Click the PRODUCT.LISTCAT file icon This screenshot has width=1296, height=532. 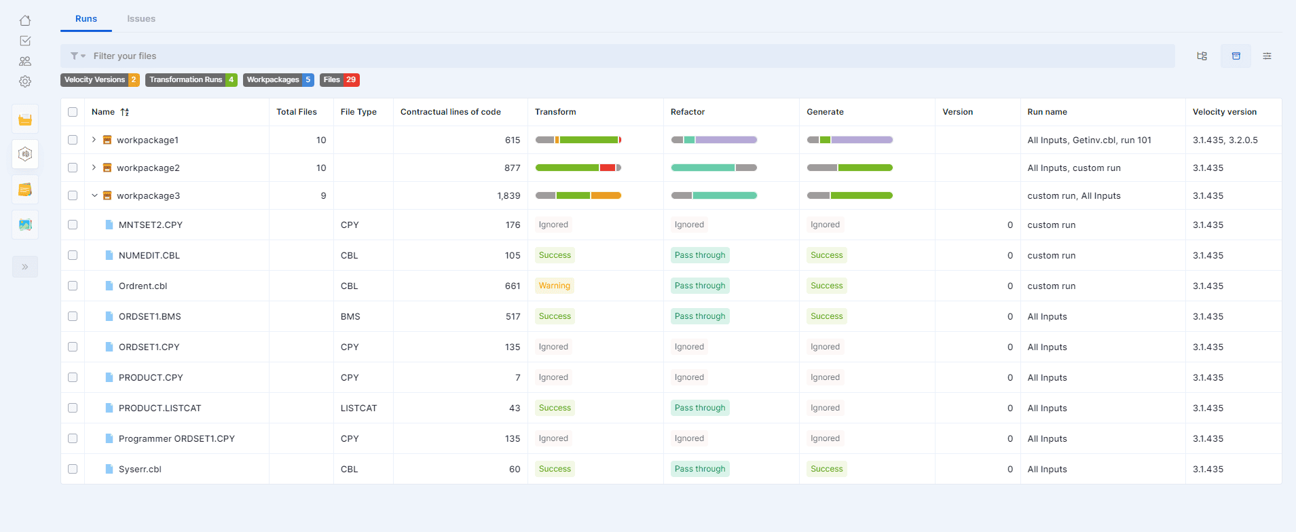[x=109, y=408]
